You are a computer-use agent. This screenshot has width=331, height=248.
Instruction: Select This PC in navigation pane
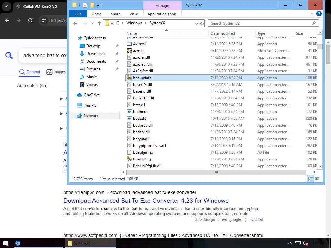coord(90,105)
